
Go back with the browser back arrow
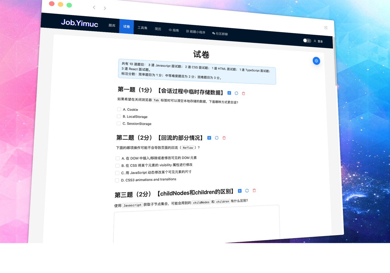(x=94, y=7)
